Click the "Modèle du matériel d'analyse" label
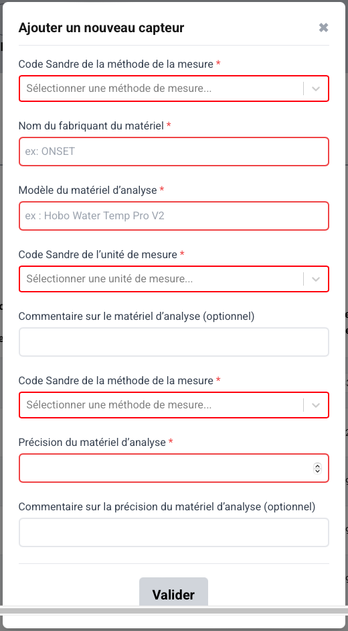The height and width of the screenshot is (631, 348). [x=88, y=190]
